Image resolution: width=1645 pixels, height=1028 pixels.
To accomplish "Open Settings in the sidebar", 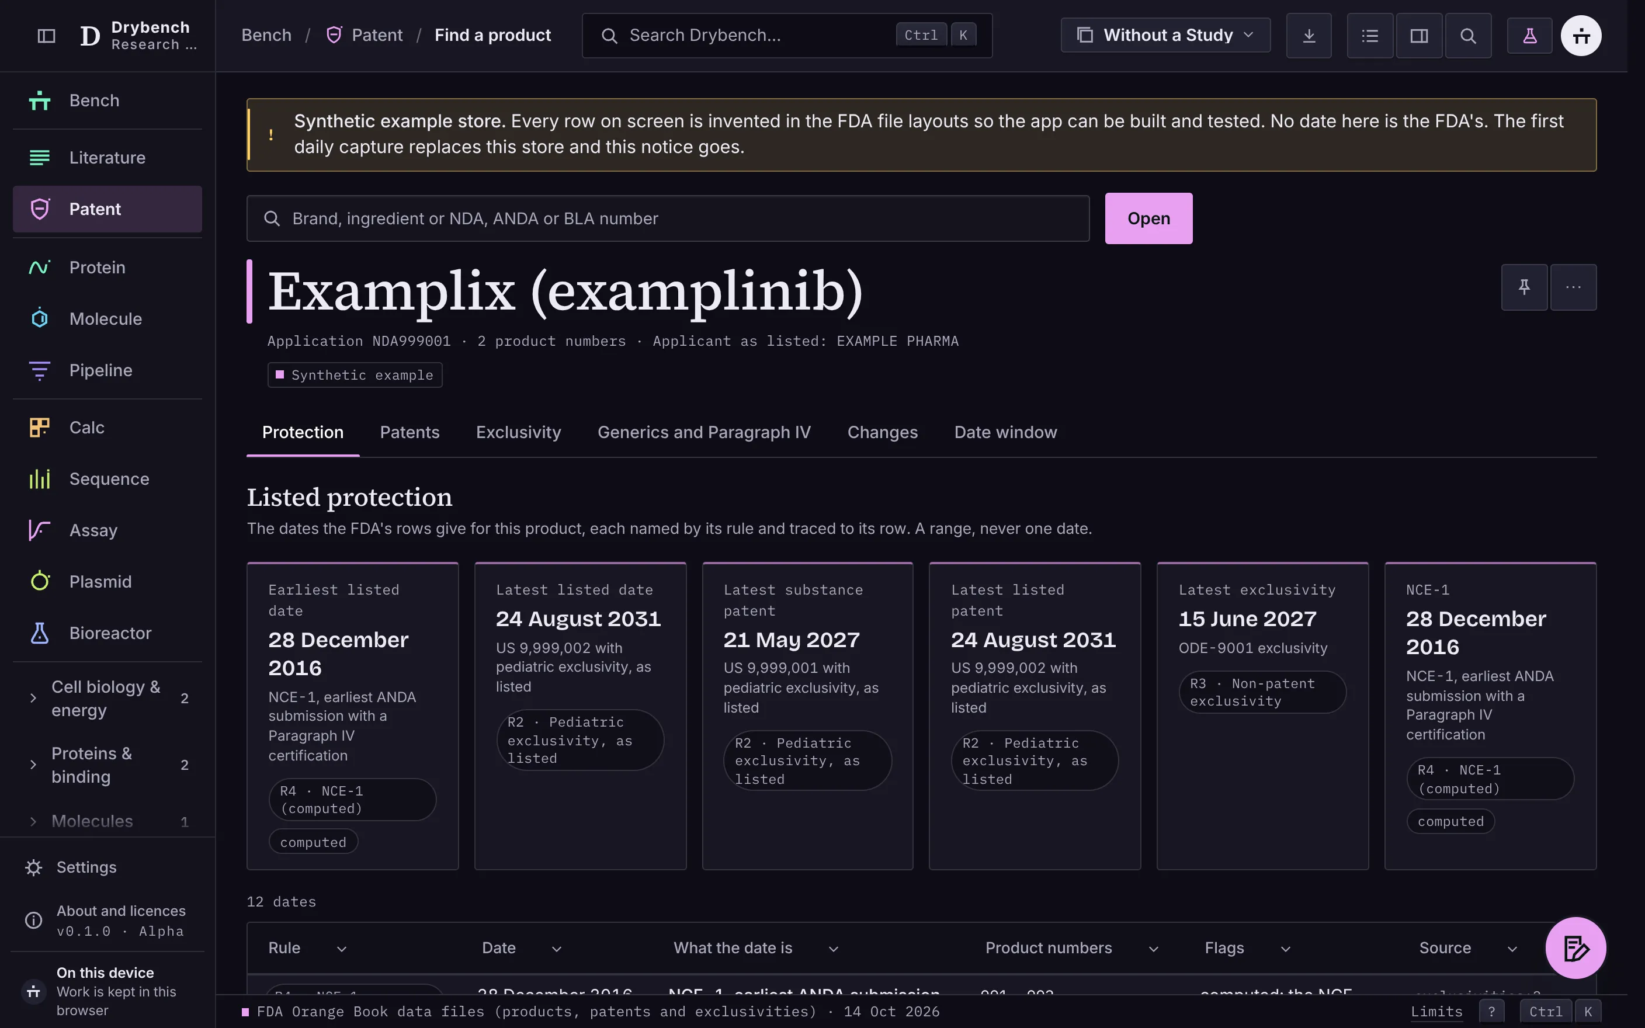I will coord(107,867).
